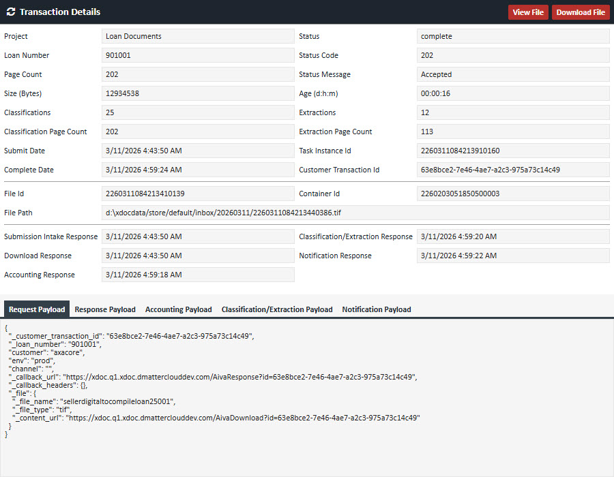Go to the Notification Payload tab
This screenshot has width=614, height=477.
(377, 309)
